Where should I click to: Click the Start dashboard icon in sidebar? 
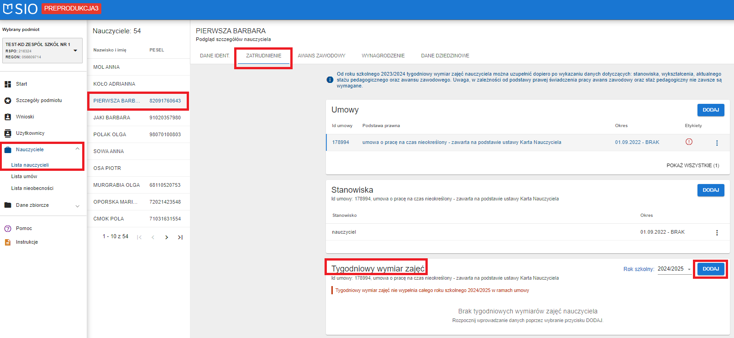click(x=8, y=84)
